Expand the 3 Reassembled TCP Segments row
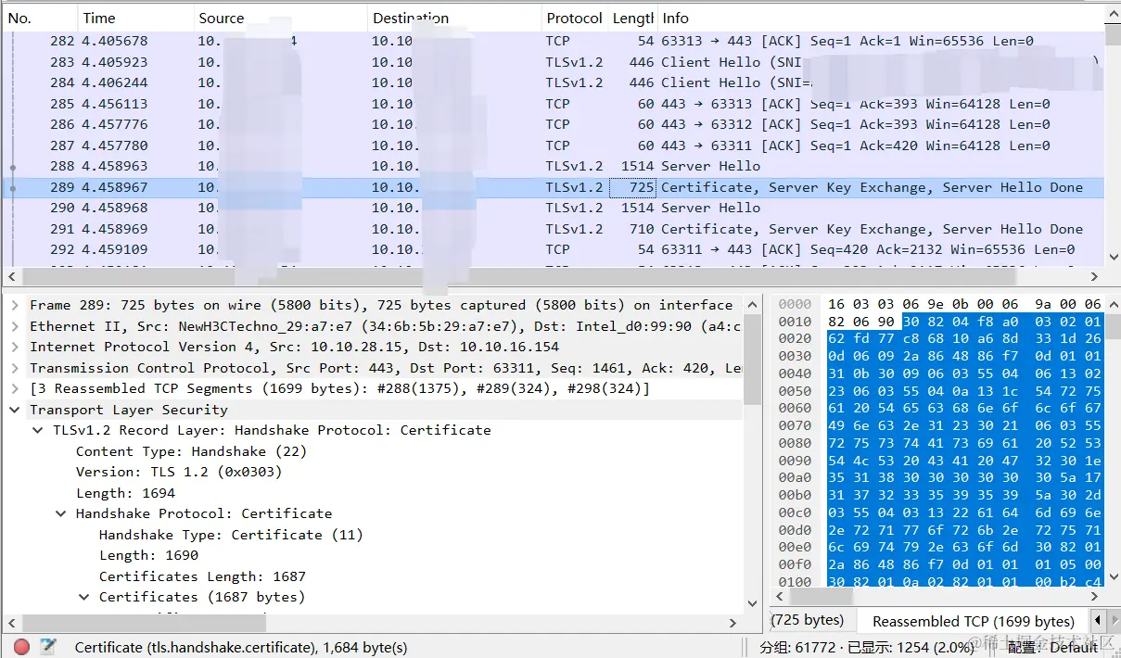 tap(15, 388)
